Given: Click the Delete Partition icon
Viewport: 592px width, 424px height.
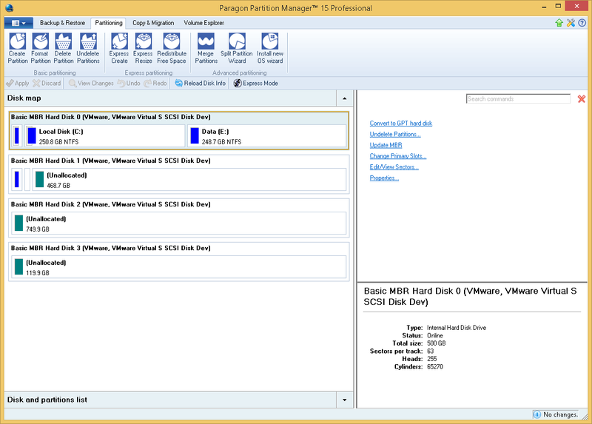Looking at the screenshot, I should click(x=64, y=48).
